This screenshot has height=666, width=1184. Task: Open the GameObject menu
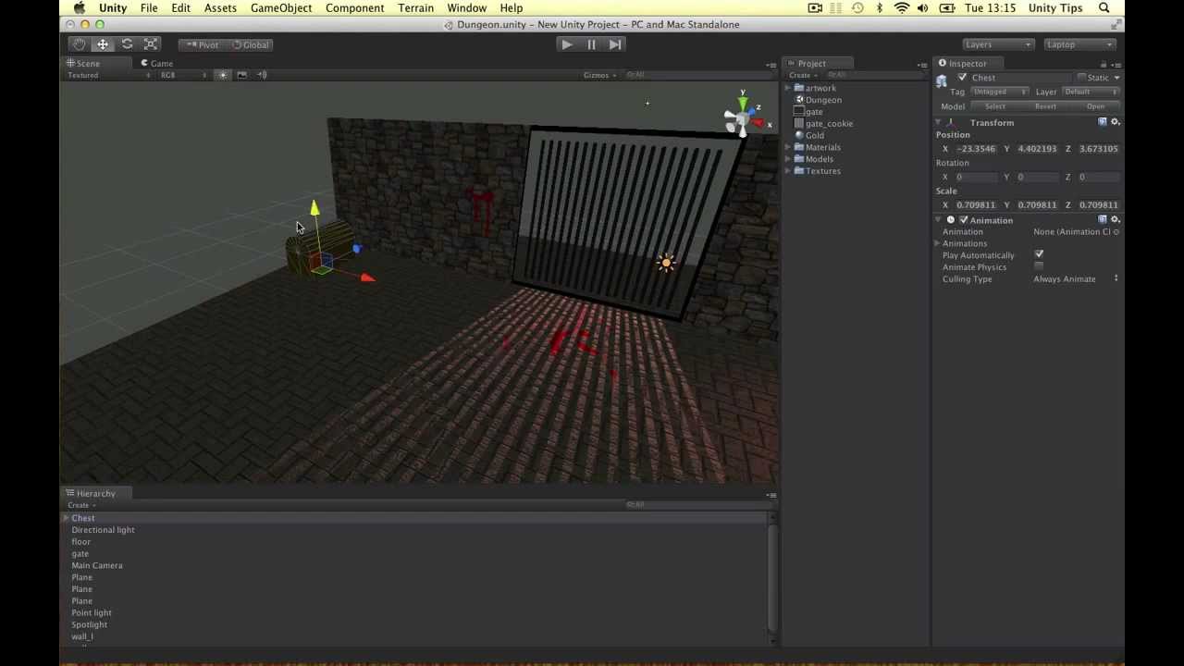point(281,8)
